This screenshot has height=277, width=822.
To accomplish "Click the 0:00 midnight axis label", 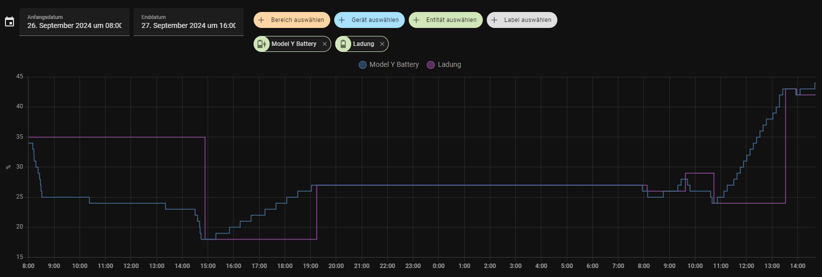I will click(438, 266).
